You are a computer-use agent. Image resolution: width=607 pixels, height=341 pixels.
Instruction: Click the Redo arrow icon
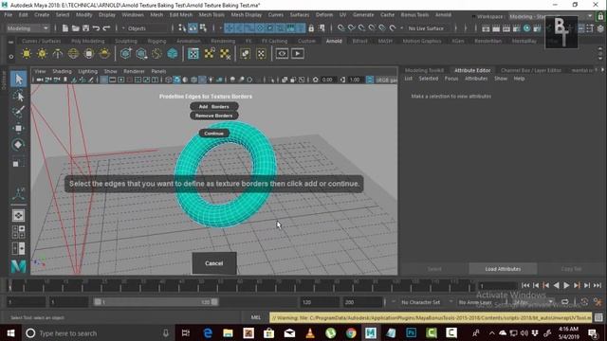[106, 28]
